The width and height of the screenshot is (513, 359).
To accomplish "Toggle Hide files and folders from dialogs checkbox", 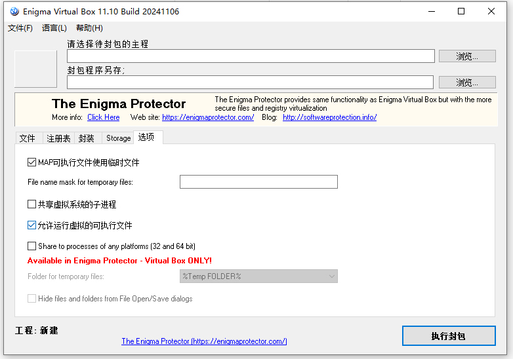I will 31,298.
